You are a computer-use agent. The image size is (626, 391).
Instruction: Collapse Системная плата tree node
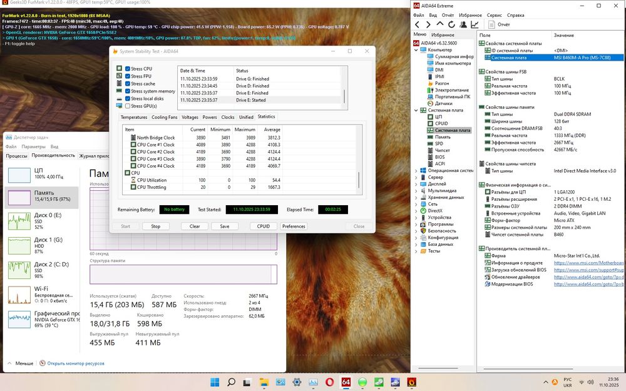(416, 110)
